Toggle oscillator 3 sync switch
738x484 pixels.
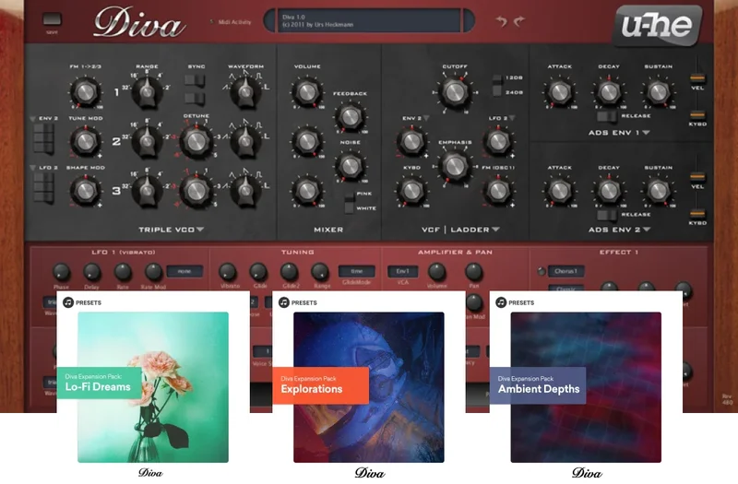pyautogui.click(x=195, y=99)
